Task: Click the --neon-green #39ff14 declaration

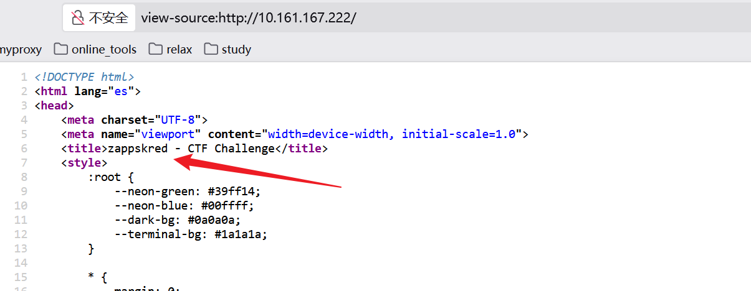Action: (x=188, y=192)
